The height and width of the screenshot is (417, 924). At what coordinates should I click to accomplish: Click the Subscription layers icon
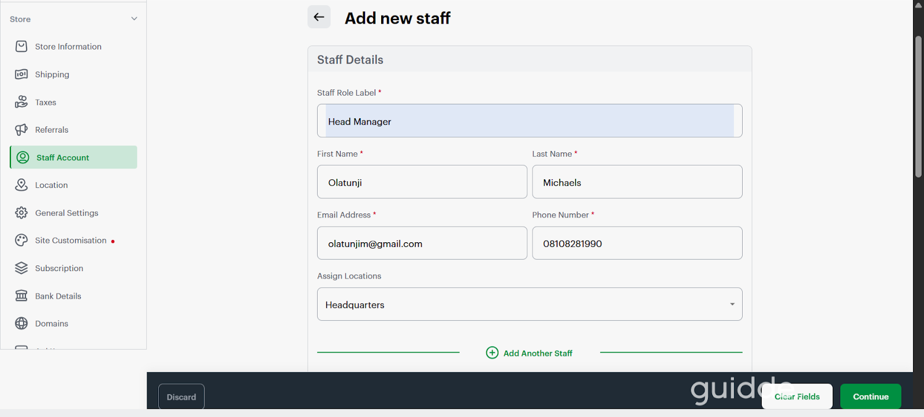pos(21,268)
